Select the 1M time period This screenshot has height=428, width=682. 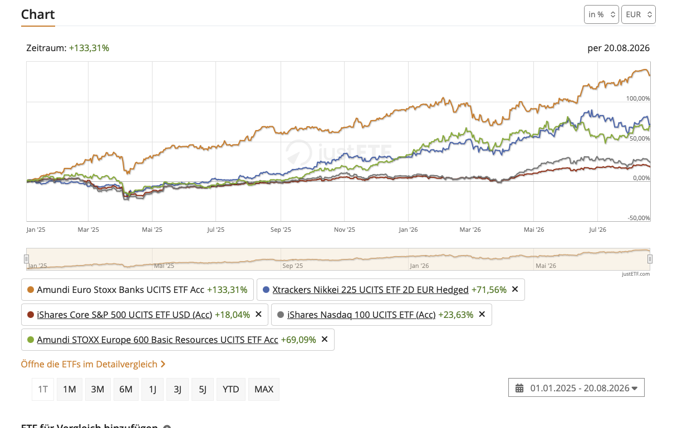70,389
